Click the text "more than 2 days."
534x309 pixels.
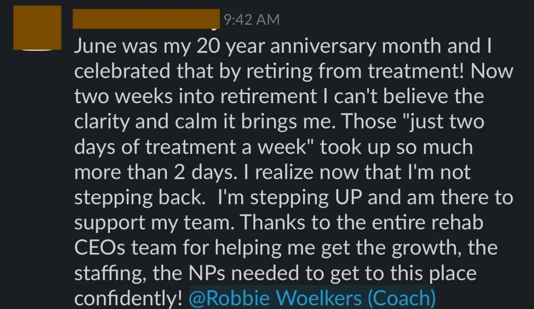coord(150,172)
